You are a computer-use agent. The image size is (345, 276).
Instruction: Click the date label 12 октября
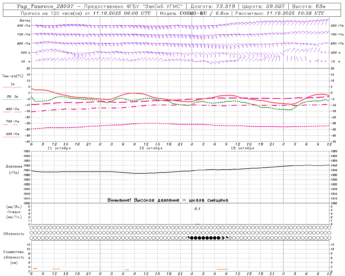pos(151,148)
